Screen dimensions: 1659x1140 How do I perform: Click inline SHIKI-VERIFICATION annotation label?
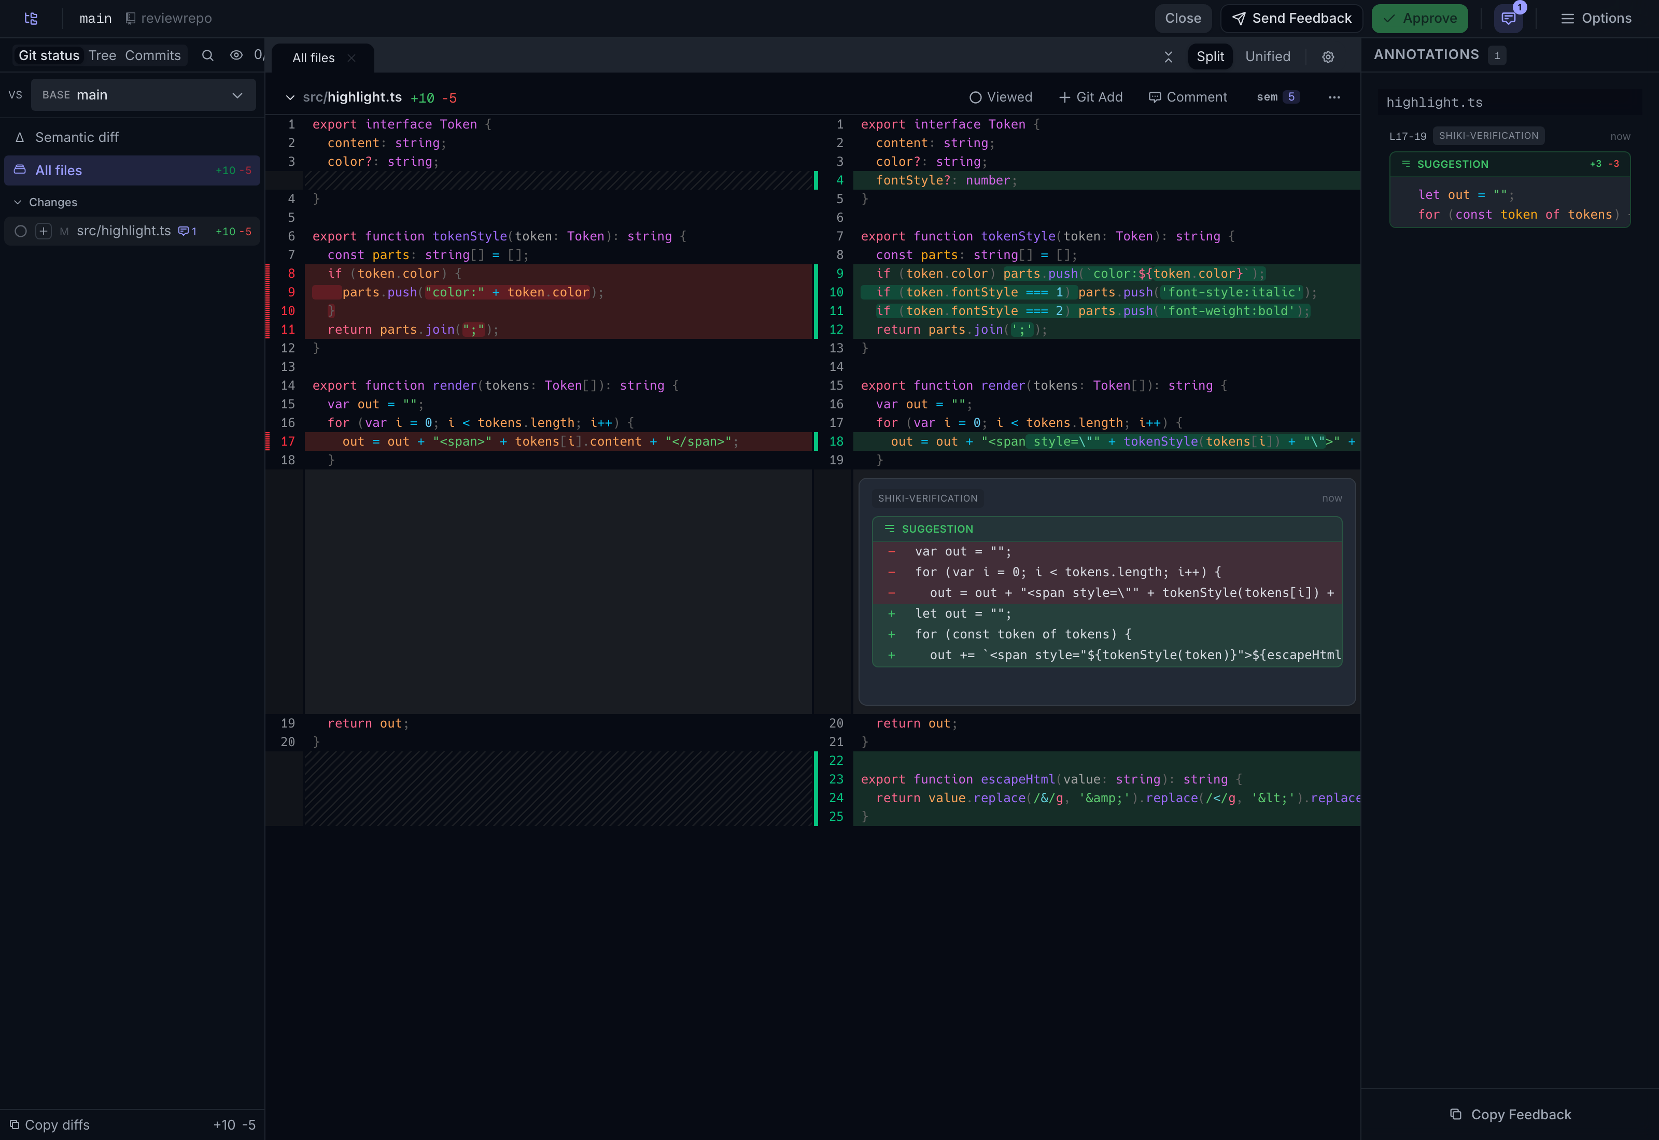point(927,498)
